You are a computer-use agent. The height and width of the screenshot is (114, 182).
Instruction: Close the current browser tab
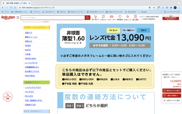click(x=29, y=3)
